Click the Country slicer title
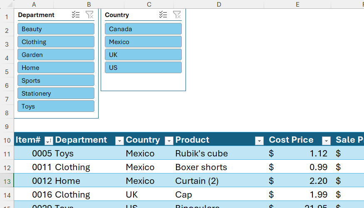 click(117, 15)
